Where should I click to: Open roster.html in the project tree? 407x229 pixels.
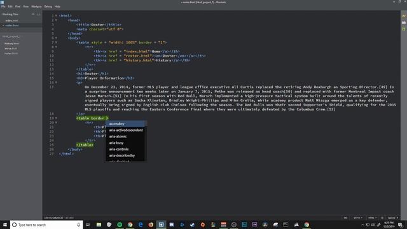[x=11, y=53]
